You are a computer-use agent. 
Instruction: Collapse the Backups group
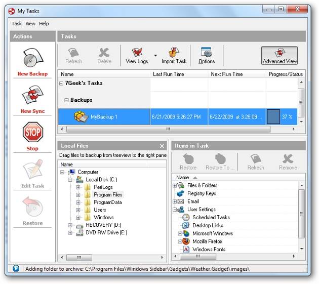click(x=66, y=100)
